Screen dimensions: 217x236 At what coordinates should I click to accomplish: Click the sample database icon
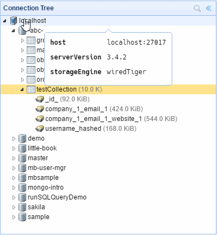(x=22, y=217)
